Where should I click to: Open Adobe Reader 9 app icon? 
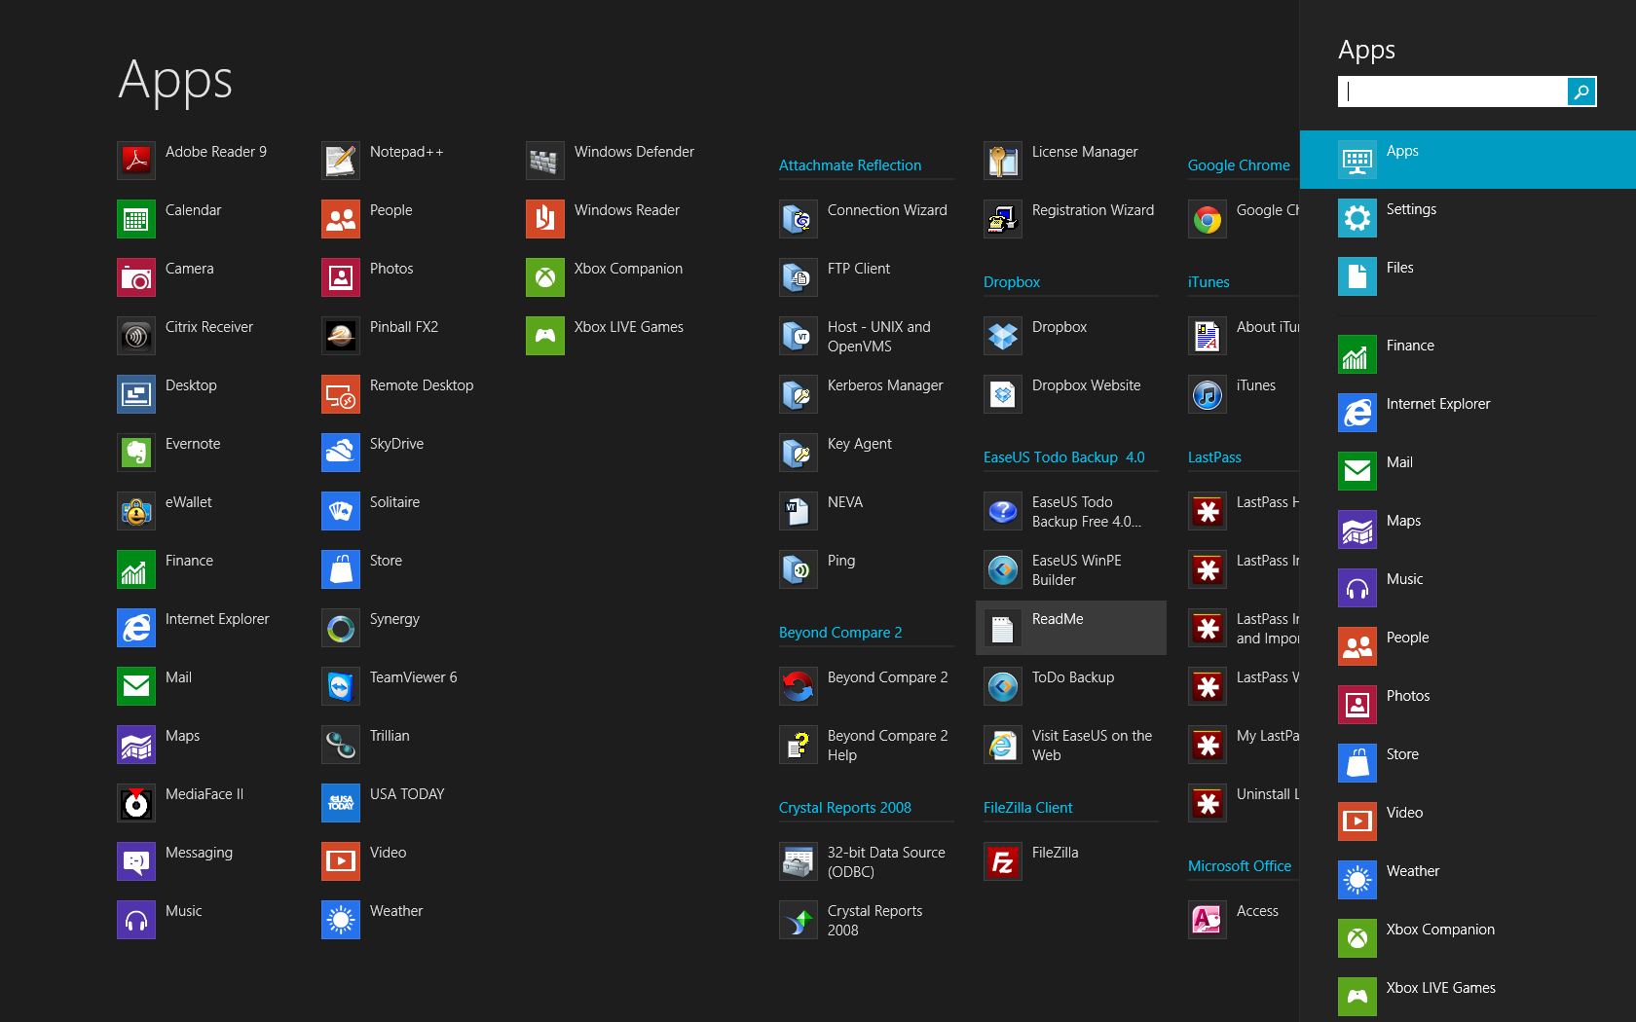click(136, 161)
